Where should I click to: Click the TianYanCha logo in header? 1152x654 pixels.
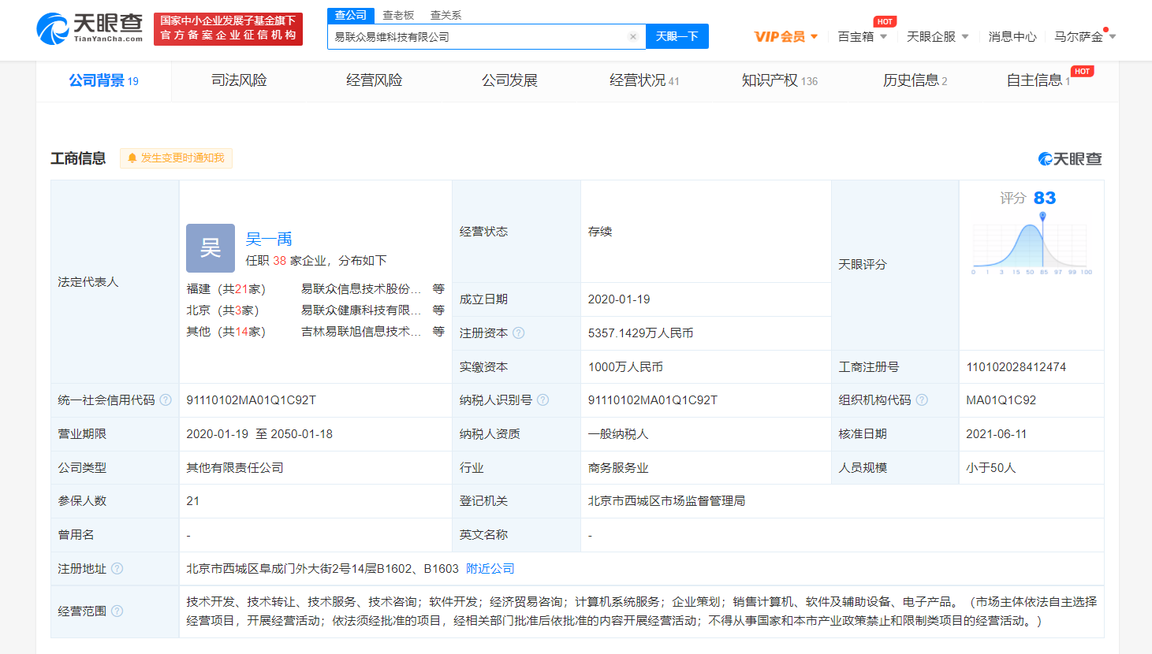pos(89,28)
